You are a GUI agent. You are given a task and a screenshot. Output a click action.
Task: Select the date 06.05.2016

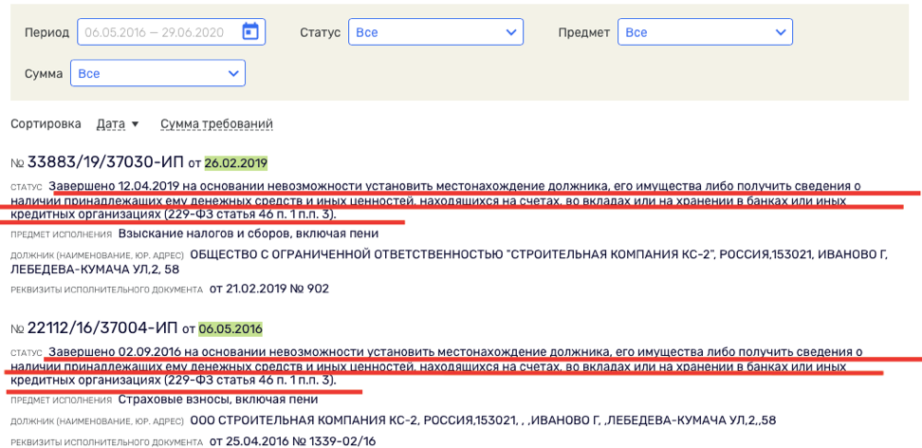[x=230, y=328]
